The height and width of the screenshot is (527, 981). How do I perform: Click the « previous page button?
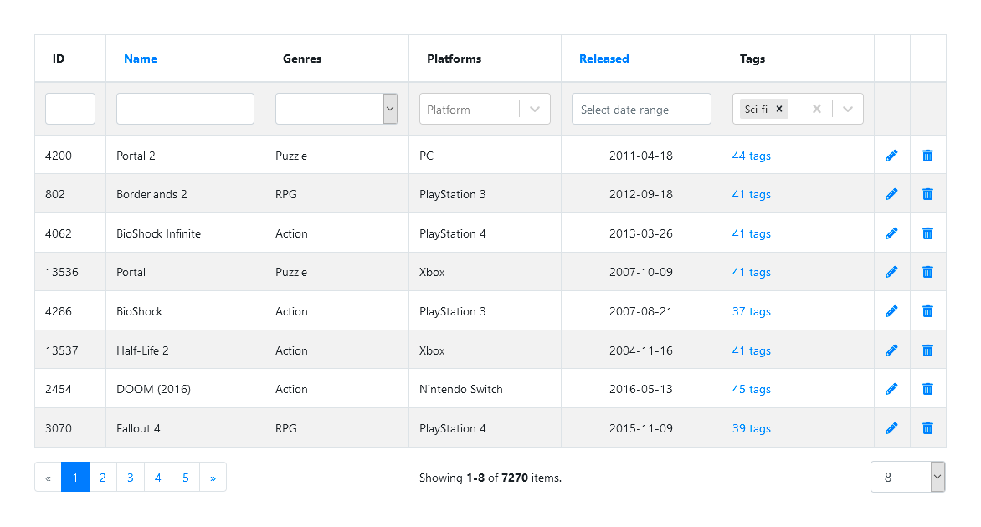tap(49, 477)
